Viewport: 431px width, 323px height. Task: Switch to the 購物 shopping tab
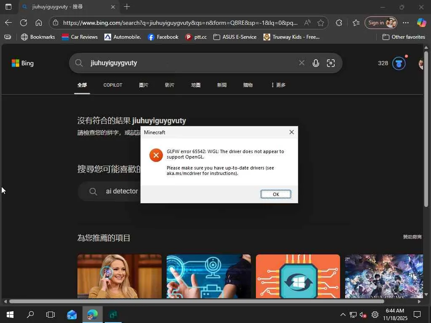(248, 85)
